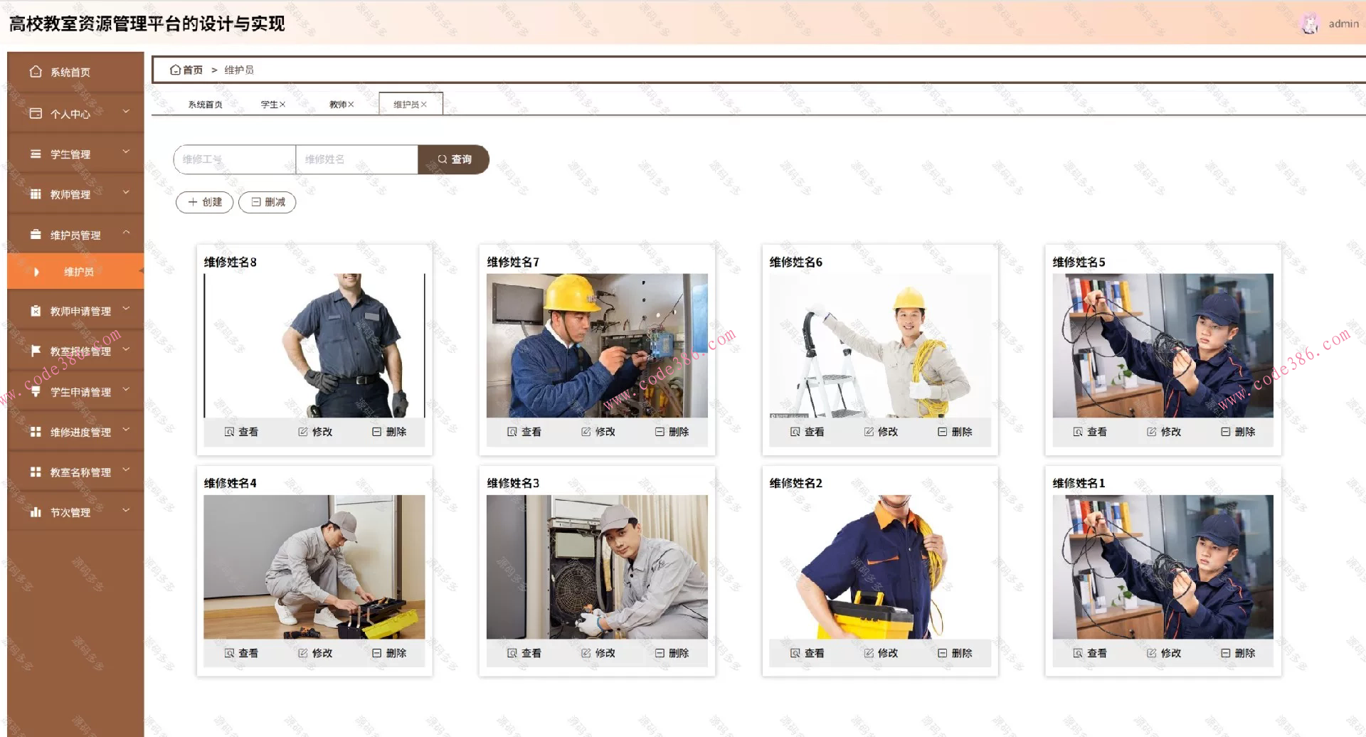The height and width of the screenshot is (737, 1366).
Task: Collapse the 维护员管理 menu chevron
Action: click(x=126, y=233)
